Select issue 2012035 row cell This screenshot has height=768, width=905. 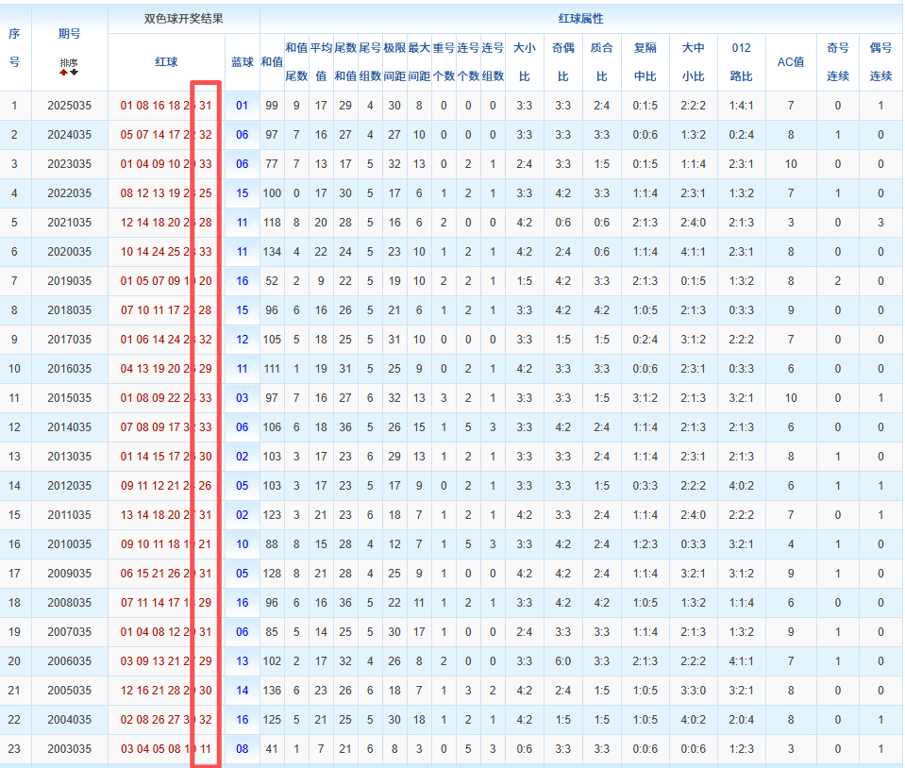click(69, 486)
